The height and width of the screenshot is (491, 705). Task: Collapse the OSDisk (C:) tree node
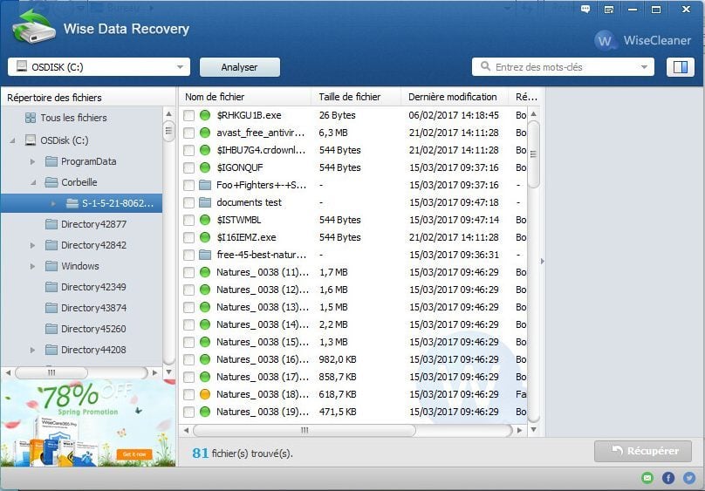[x=12, y=140]
